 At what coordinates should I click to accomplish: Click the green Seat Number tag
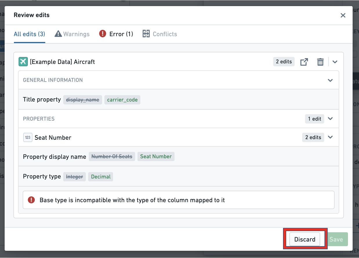tap(156, 156)
